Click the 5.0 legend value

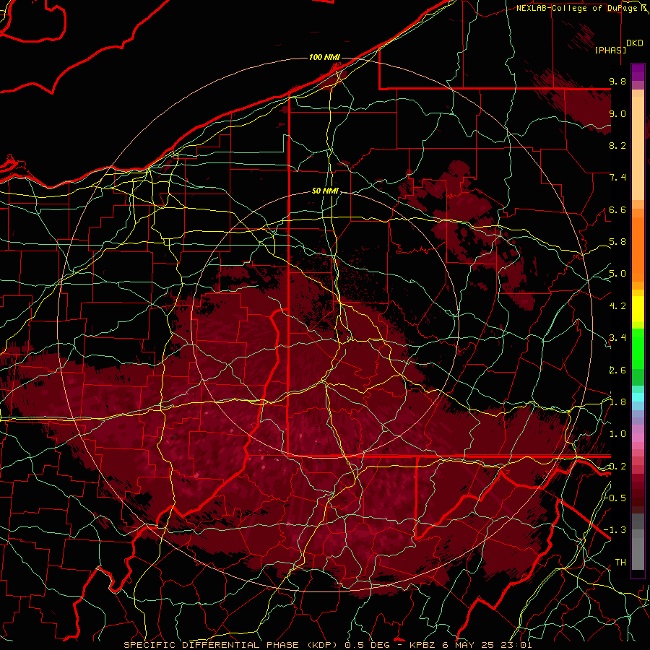[x=617, y=274]
